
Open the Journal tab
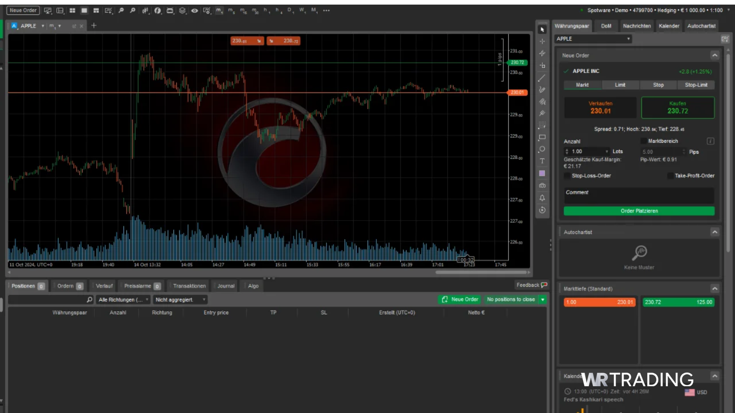point(226,286)
